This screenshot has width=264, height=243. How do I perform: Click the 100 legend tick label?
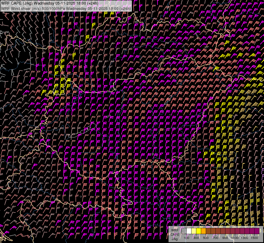pyautogui.click(x=186, y=238)
